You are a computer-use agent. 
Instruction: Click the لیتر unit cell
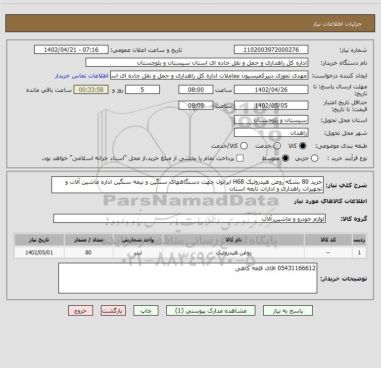click(x=138, y=252)
